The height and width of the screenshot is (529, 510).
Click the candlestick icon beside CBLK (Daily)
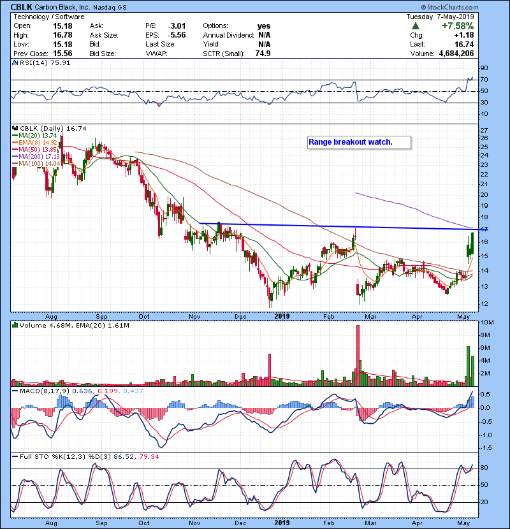[x=15, y=128]
